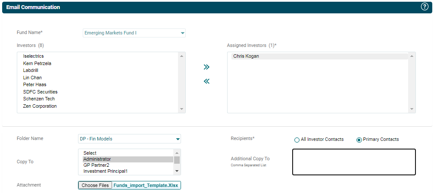Viewport: 434px width, 193px height.
Task: Select Chris Kogan in Assigned Investors
Action: pos(246,56)
